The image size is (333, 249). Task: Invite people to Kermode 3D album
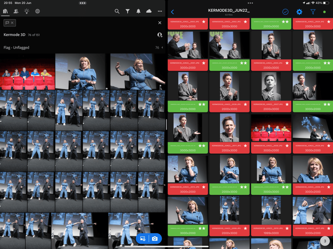[160, 35]
